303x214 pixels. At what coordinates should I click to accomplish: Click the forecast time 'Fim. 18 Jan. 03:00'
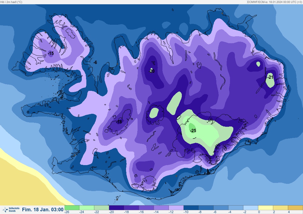tap(43, 209)
